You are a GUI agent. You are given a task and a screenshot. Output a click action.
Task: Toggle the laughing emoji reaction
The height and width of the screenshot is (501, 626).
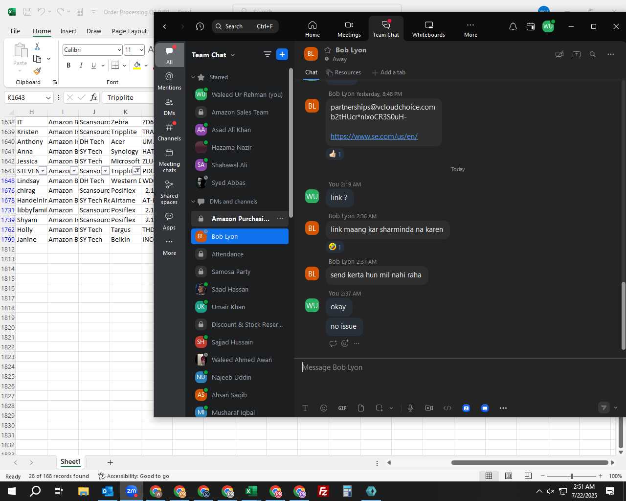click(x=335, y=247)
